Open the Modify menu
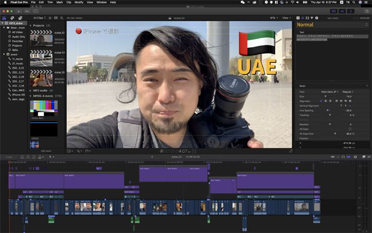 pyautogui.click(x=79, y=2)
